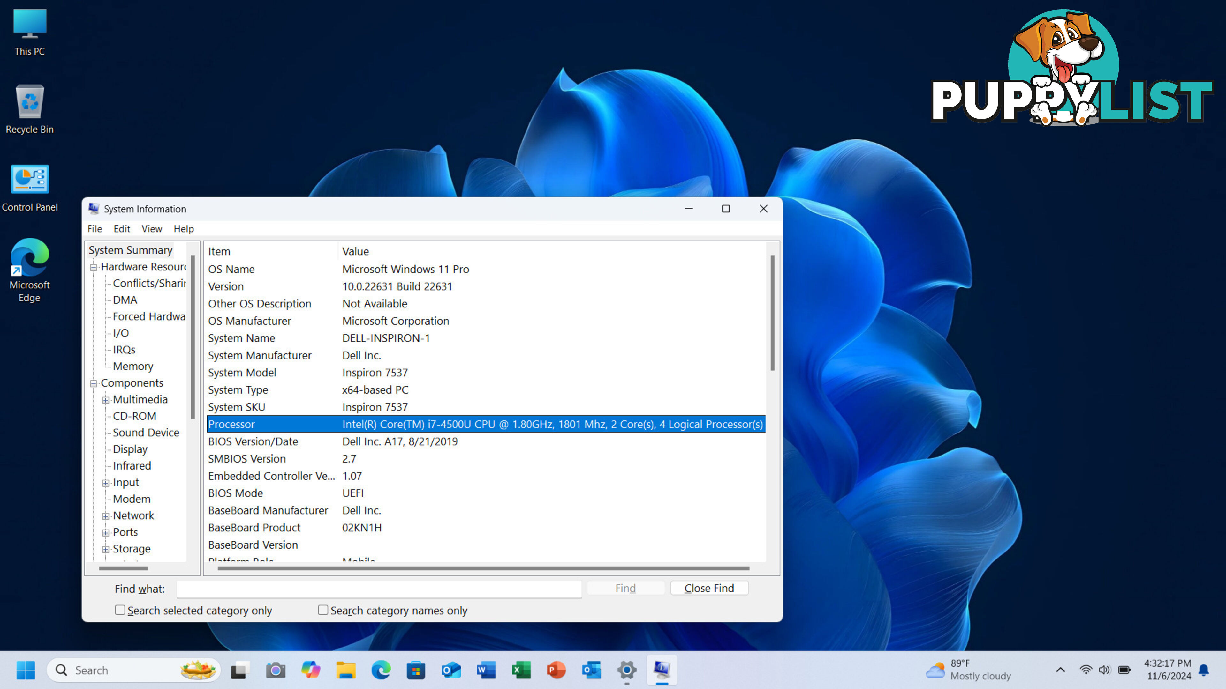Select the System Model row

tap(486, 373)
